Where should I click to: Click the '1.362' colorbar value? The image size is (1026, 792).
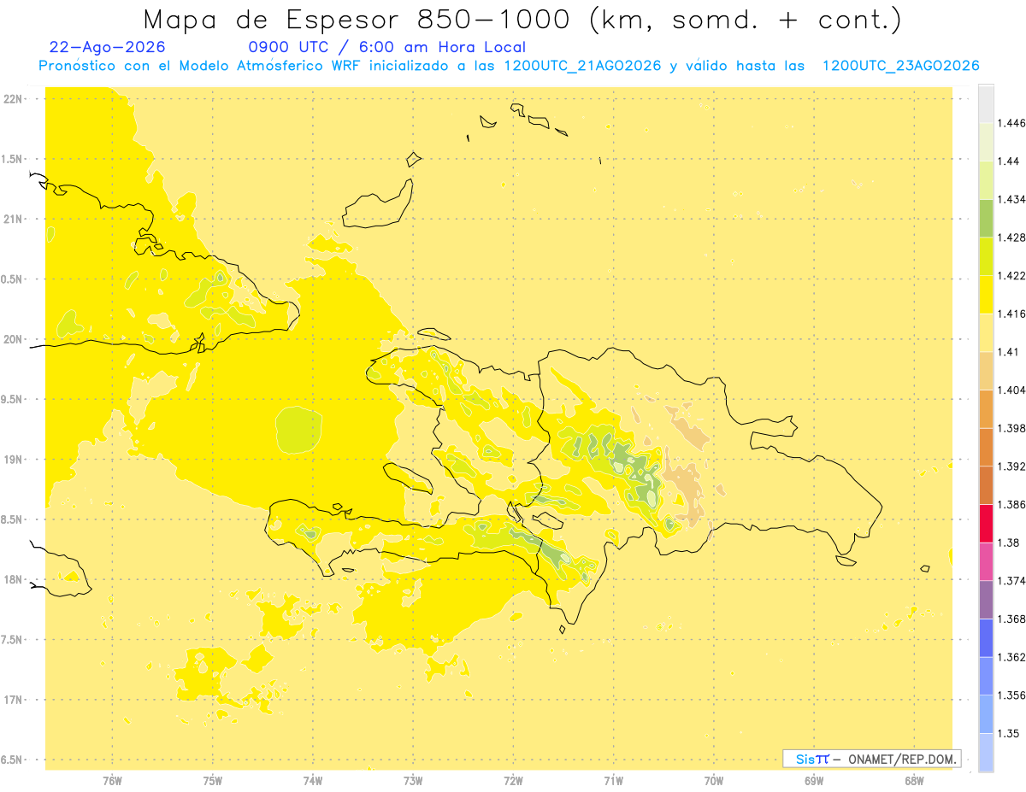1011,657
